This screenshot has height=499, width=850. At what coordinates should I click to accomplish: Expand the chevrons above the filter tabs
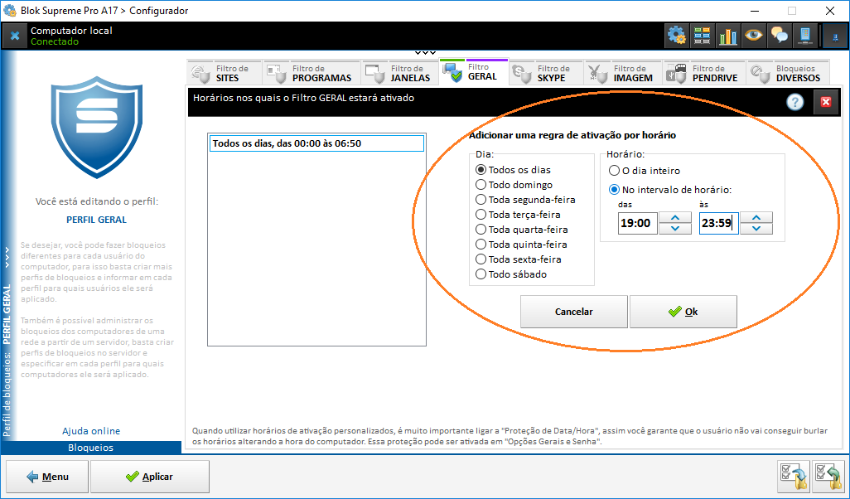click(425, 53)
